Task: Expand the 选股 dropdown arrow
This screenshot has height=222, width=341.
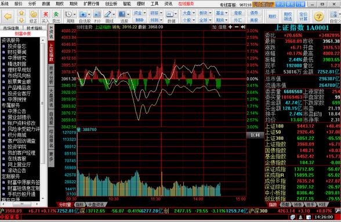Action: click(x=128, y=14)
